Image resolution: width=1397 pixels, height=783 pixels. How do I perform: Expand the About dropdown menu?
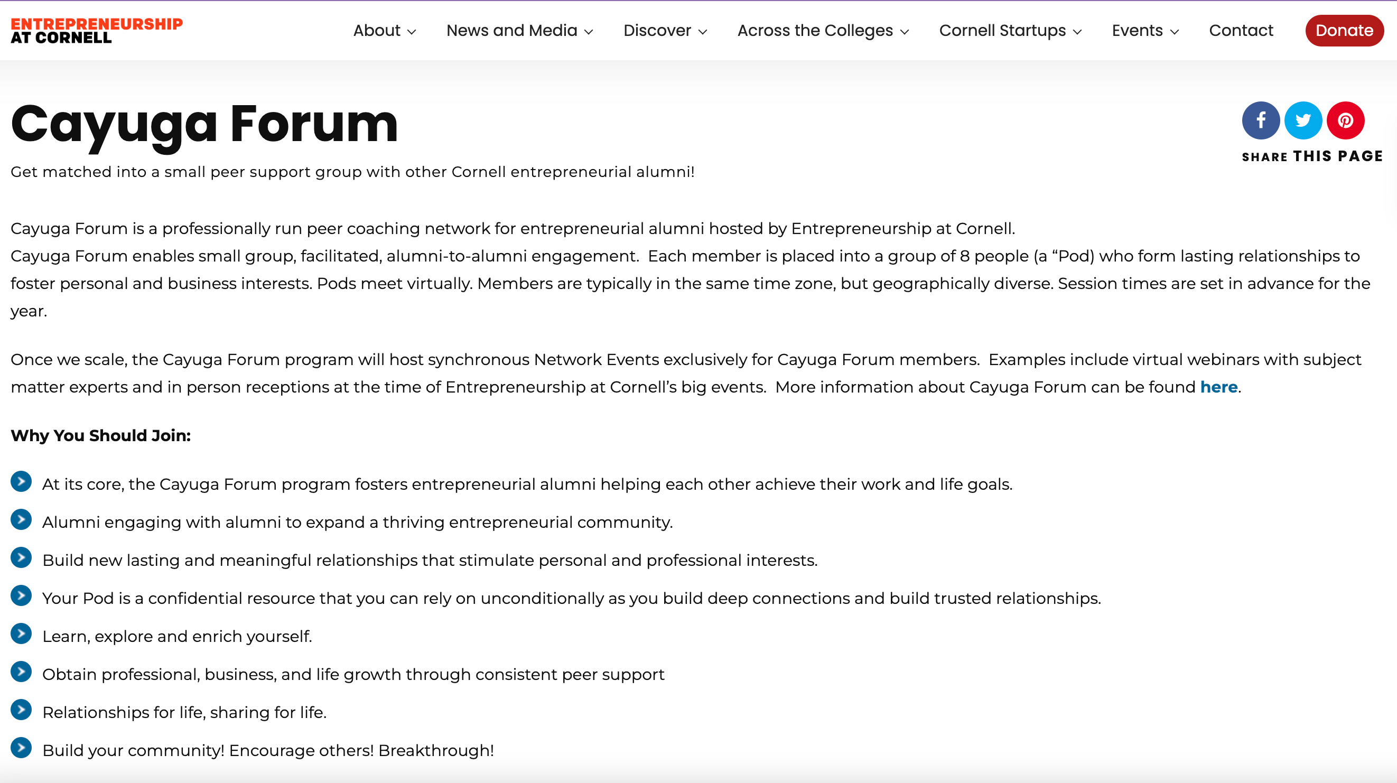point(385,30)
